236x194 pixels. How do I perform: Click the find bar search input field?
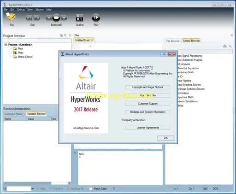(x=19, y=188)
